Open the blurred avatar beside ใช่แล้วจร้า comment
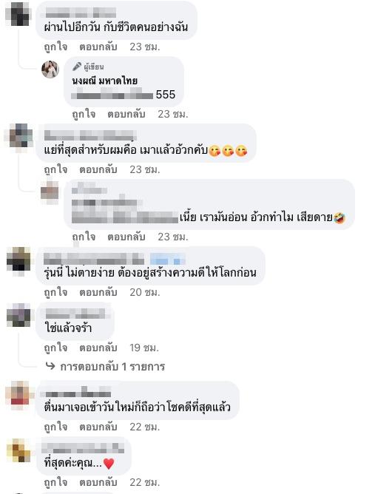392x494 pixels. tap(19, 315)
